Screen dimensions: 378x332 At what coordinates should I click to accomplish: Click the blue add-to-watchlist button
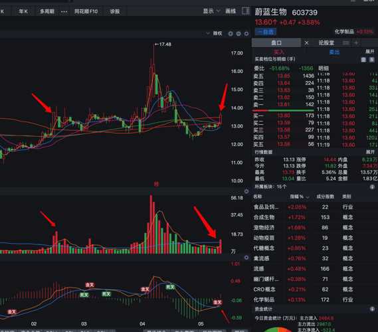(x=266, y=32)
